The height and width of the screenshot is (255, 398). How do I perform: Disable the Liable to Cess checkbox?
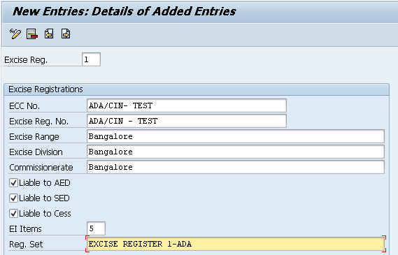pos(13,213)
